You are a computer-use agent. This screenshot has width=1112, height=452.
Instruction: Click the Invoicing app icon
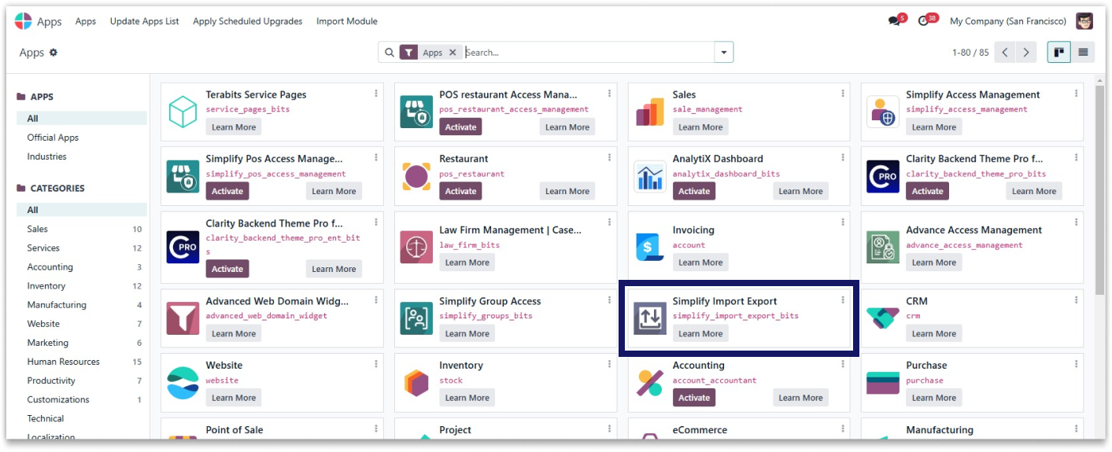tap(650, 247)
